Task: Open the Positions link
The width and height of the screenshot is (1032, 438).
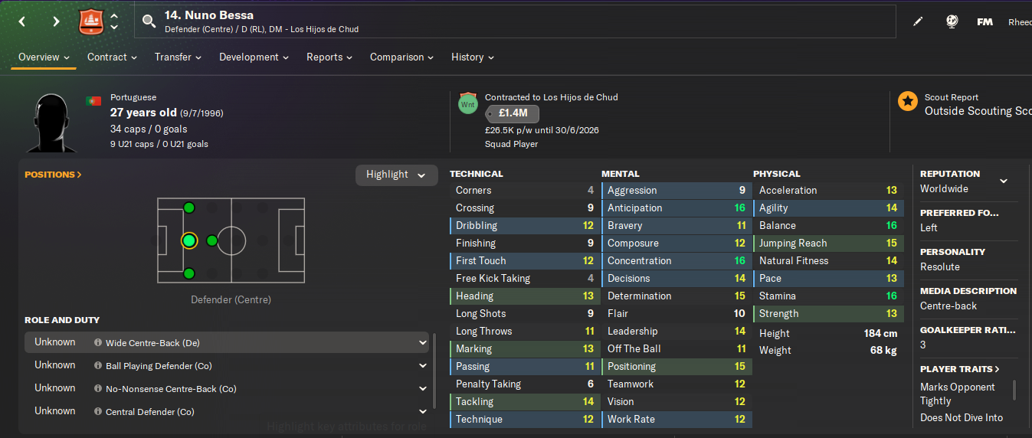Action: [53, 175]
